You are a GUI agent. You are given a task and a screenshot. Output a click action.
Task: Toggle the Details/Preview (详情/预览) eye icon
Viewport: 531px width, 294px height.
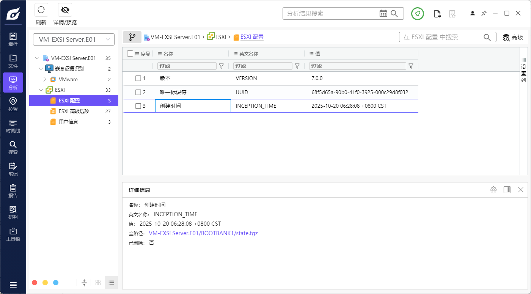pyautogui.click(x=65, y=10)
